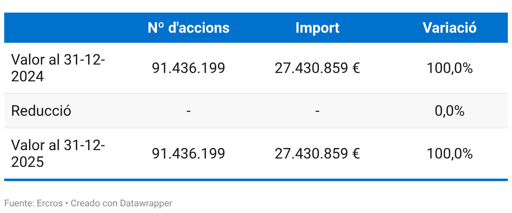Open the Creado con Datawrapper link

coord(121,203)
